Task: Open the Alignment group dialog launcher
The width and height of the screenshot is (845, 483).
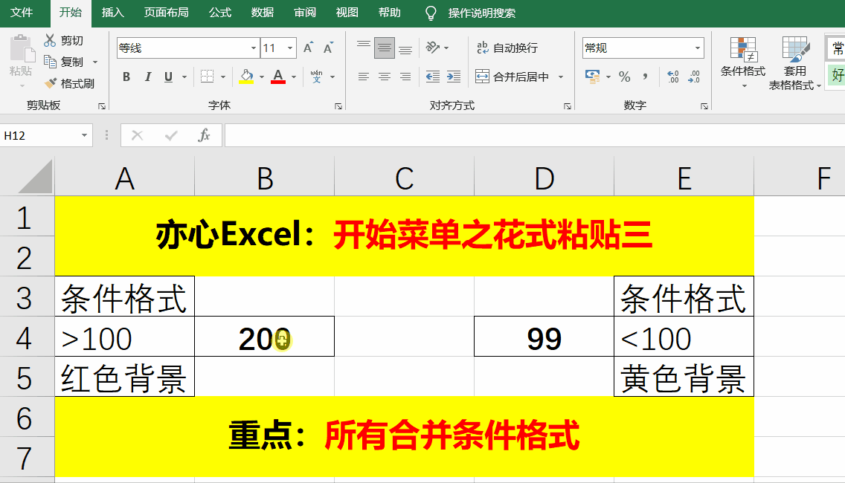Action: pyautogui.click(x=568, y=106)
